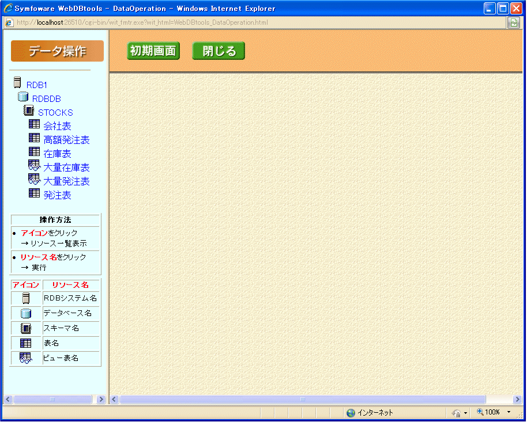This screenshot has height=422, width=527.
Task: Click the STOCKS schema icon
Action: [x=29, y=111]
